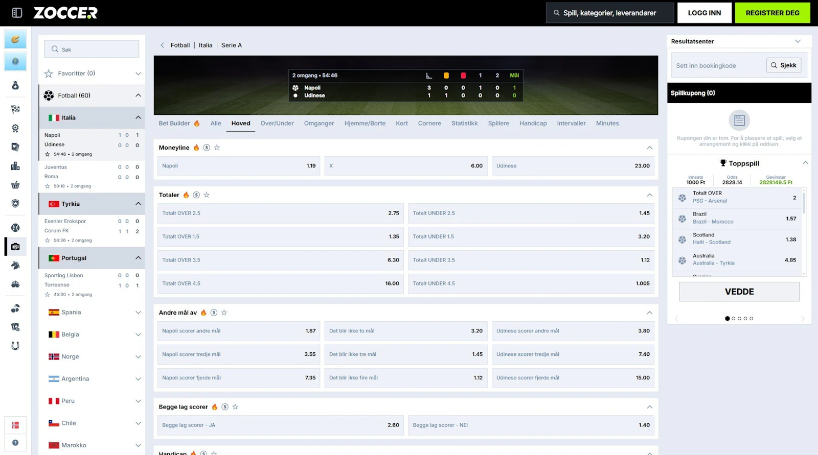The width and height of the screenshot is (818, 455).
Task: Open the VR headset virtual sports icon
Action: [15, 284]
